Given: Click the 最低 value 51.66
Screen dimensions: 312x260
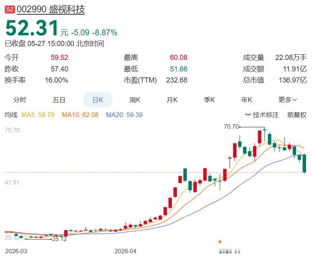Looking at the screenshot, I should point(178,69).
